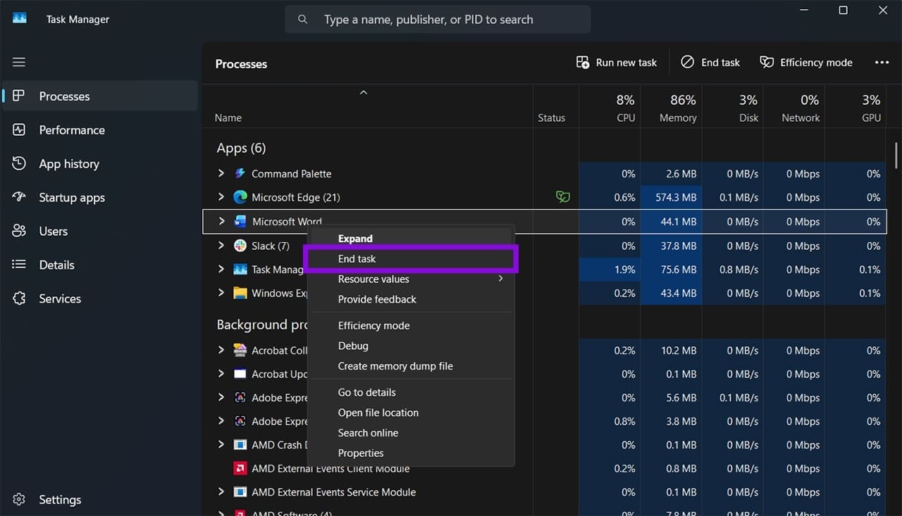Select Expand in context menu
This screenshot has height=516, width=902.
pyautogui.click(x=411, y=239)
